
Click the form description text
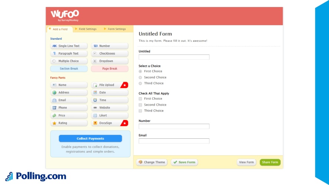[x=173, y=41]
